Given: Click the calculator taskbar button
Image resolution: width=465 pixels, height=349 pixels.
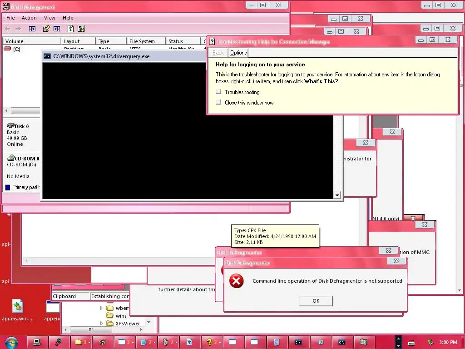Looking at the screenshot, I should 277,342.
